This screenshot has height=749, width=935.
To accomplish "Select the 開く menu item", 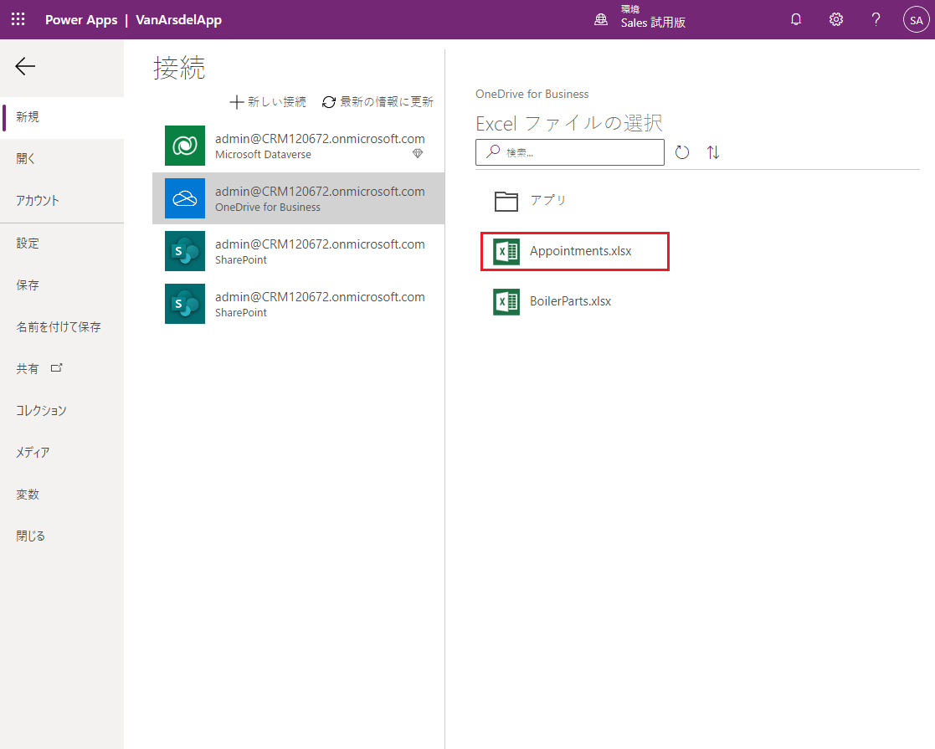I will pos(62,159).
